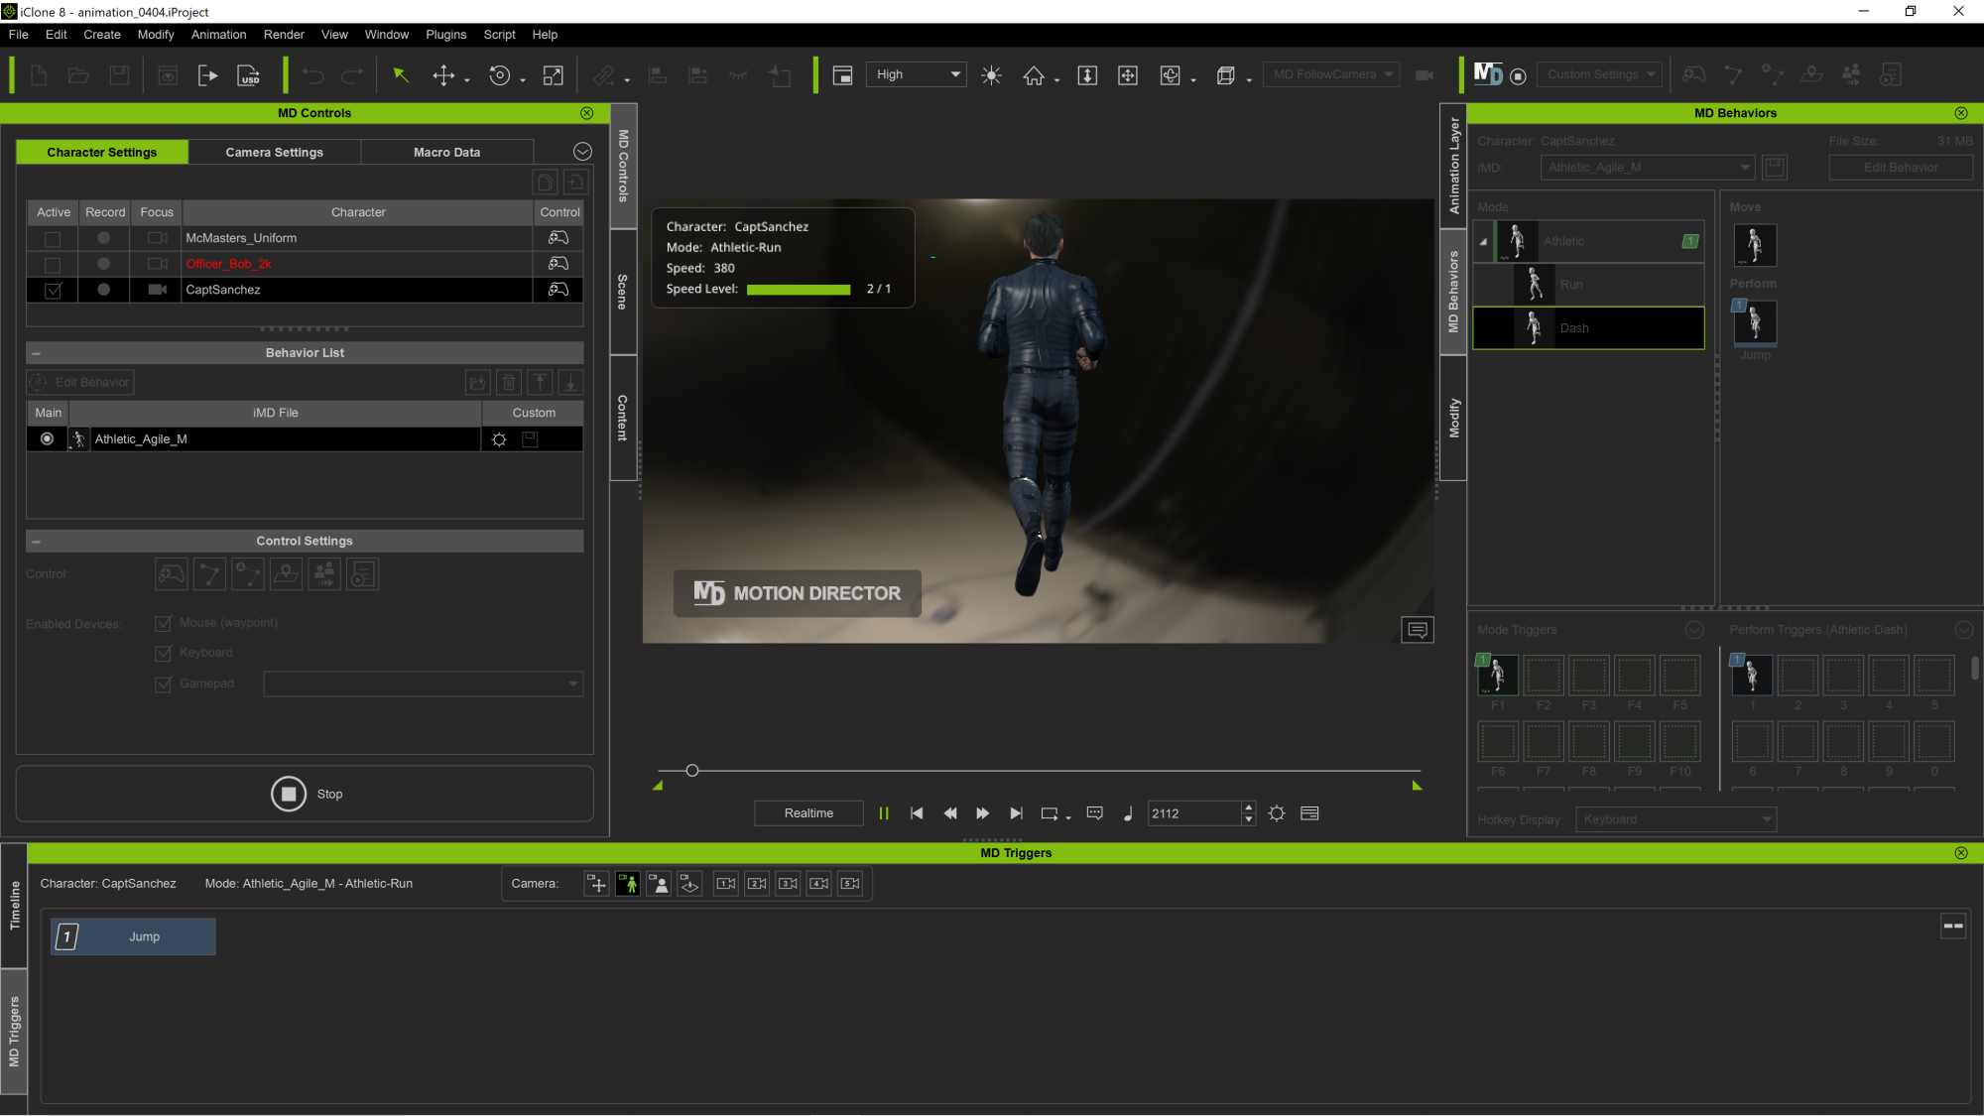The height and width of the screenshot is (1116, 1984).
Task: Click the F1 Mode Trigger thumbnail
Action: [1497, 676]
